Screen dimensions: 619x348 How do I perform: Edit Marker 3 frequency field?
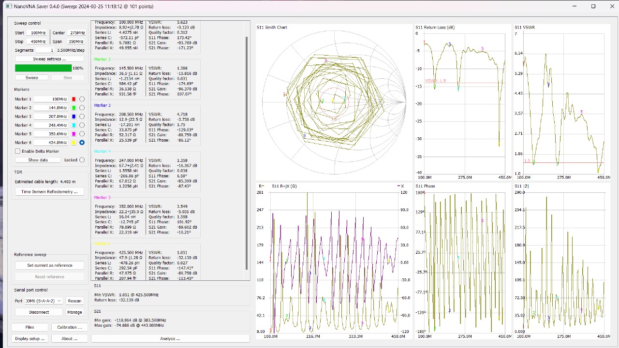pos(51,116)
